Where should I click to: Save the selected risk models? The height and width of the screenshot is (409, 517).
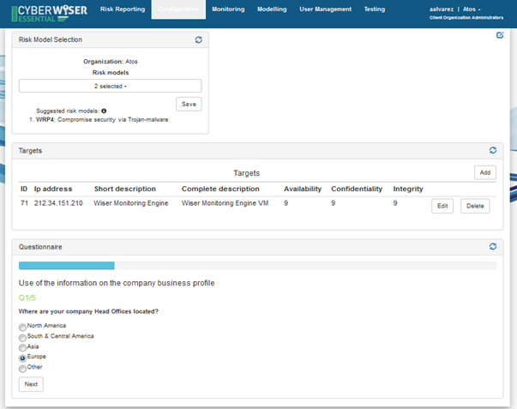point(189,104)
